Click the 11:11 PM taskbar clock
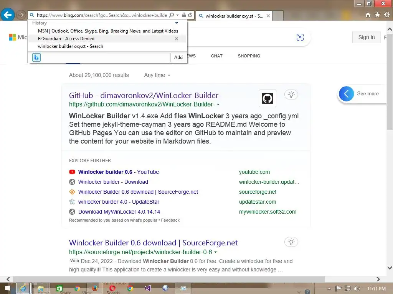This screenshot has width=393, height=294. click(x=376, y=289)
